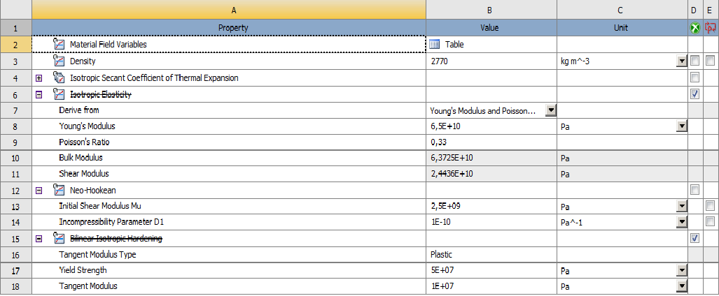Viewport: 719px width, 296px height.
Task: Select row number 18 header
Action: [x=16, y=286]
